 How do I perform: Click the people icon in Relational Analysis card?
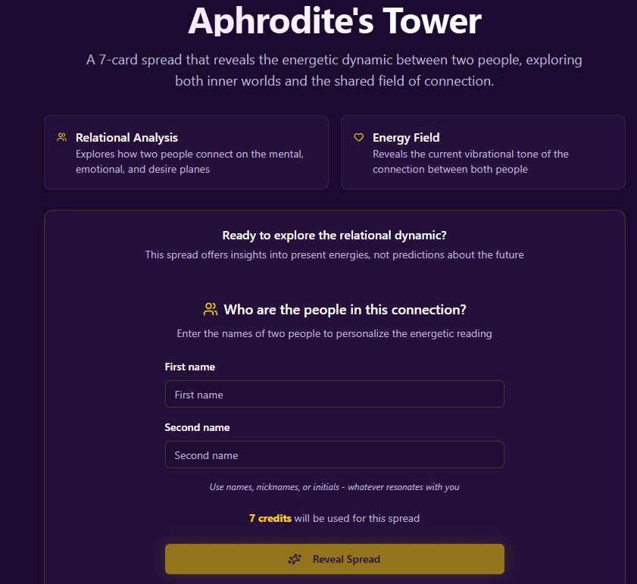click(61, 138)
